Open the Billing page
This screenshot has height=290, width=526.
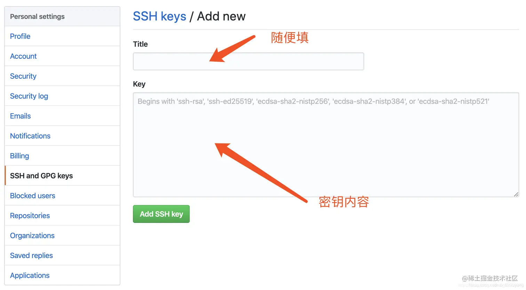click(x=62, y=156)
